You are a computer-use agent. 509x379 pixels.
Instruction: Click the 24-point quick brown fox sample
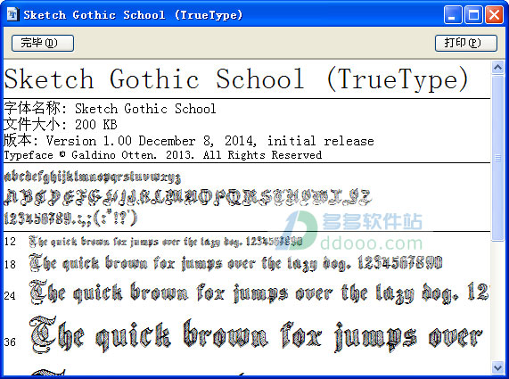(259, 292)
